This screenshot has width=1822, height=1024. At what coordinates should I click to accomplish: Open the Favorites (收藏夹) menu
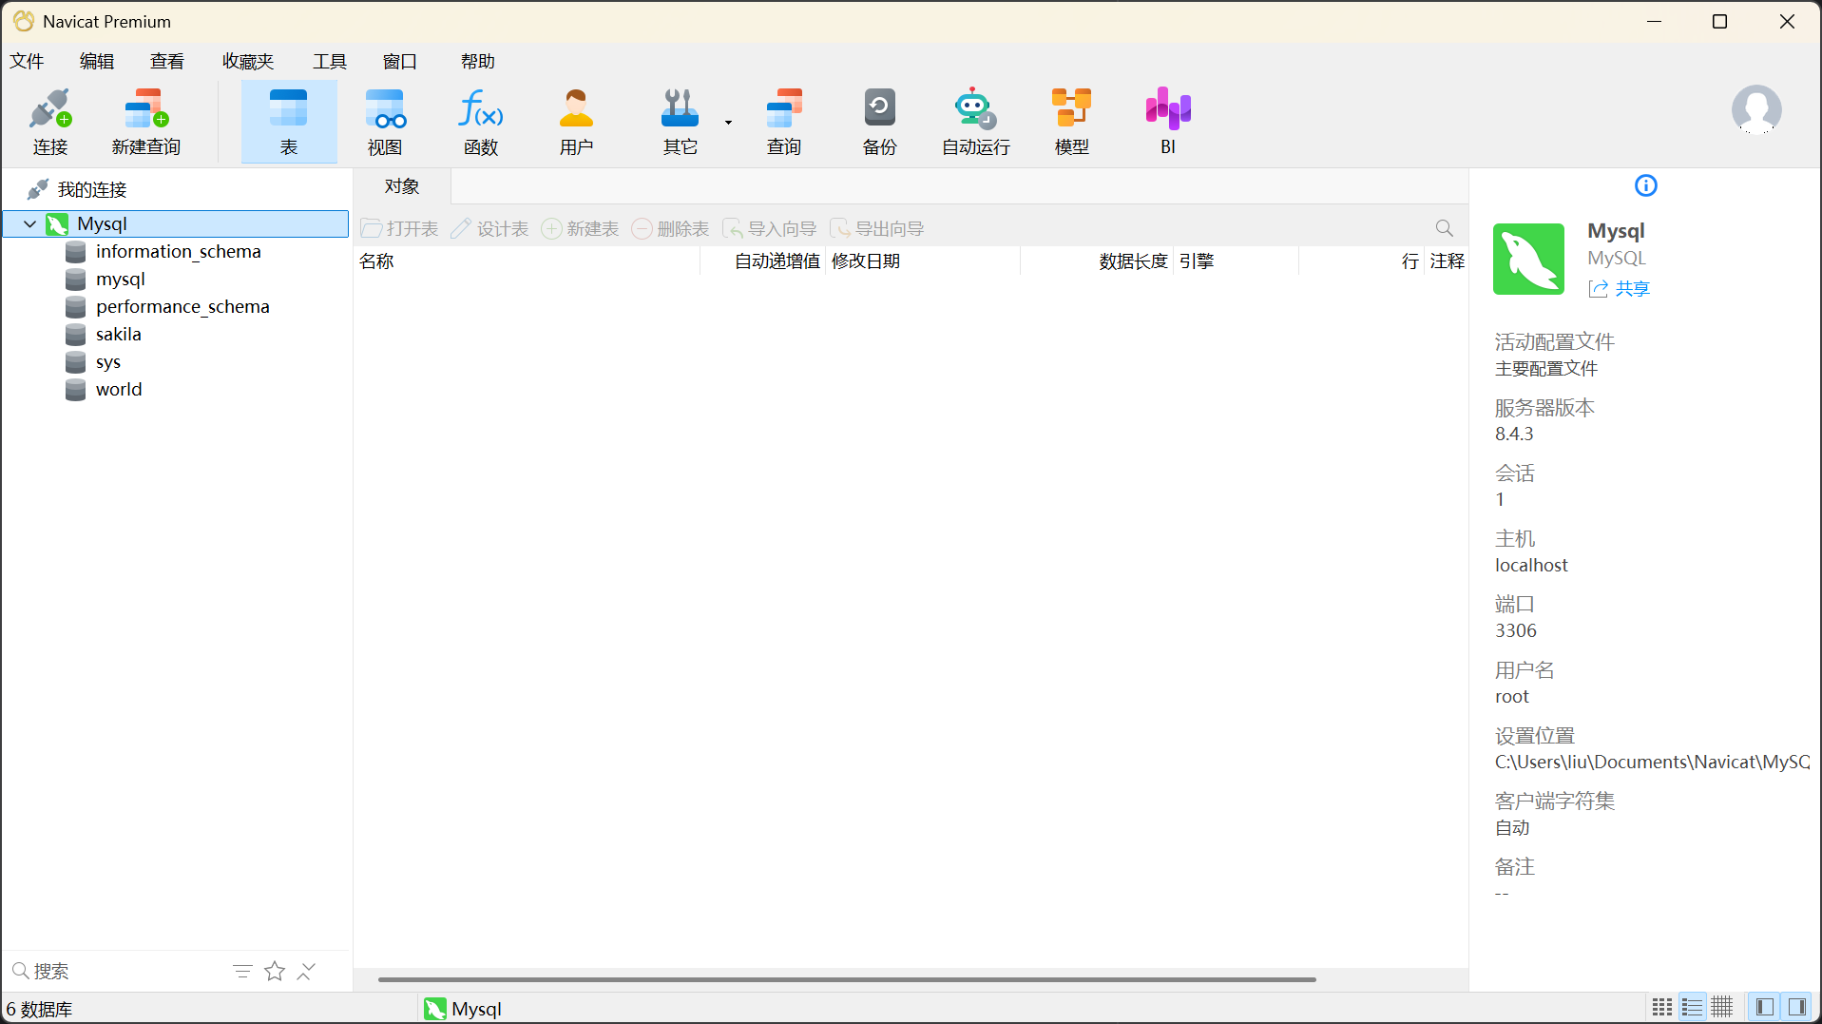pos(248,62)
